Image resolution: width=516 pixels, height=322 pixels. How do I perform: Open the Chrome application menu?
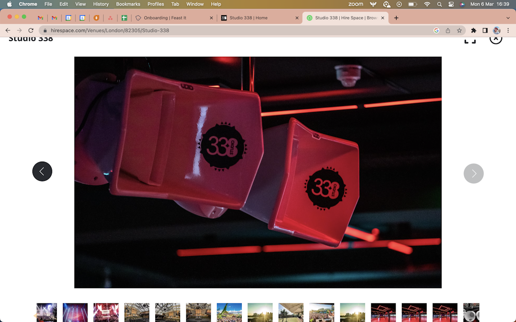pyautogui.click(x=28, y=4)
